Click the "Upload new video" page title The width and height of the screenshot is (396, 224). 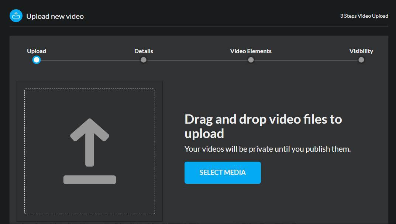(x=55, y=16)
